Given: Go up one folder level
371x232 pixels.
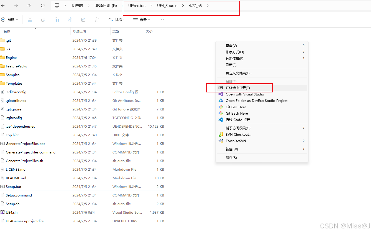Looking at the screenshot, I should 29,6.
